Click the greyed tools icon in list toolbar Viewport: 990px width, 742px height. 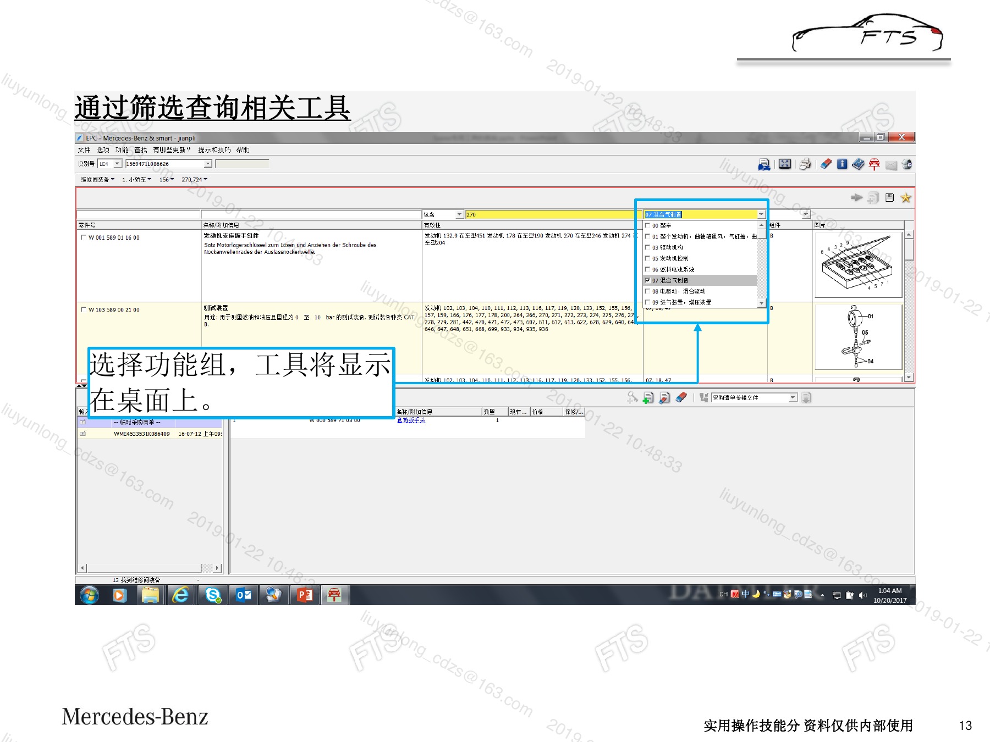coord(632,397)
